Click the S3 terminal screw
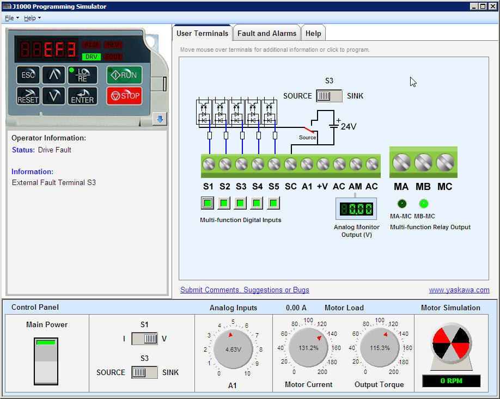Image resolution: width=500 pixels, height=399 pixels. [x=241, y=164]
